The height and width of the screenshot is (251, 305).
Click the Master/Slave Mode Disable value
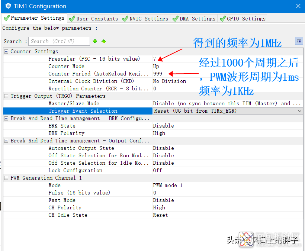point(227,104)
